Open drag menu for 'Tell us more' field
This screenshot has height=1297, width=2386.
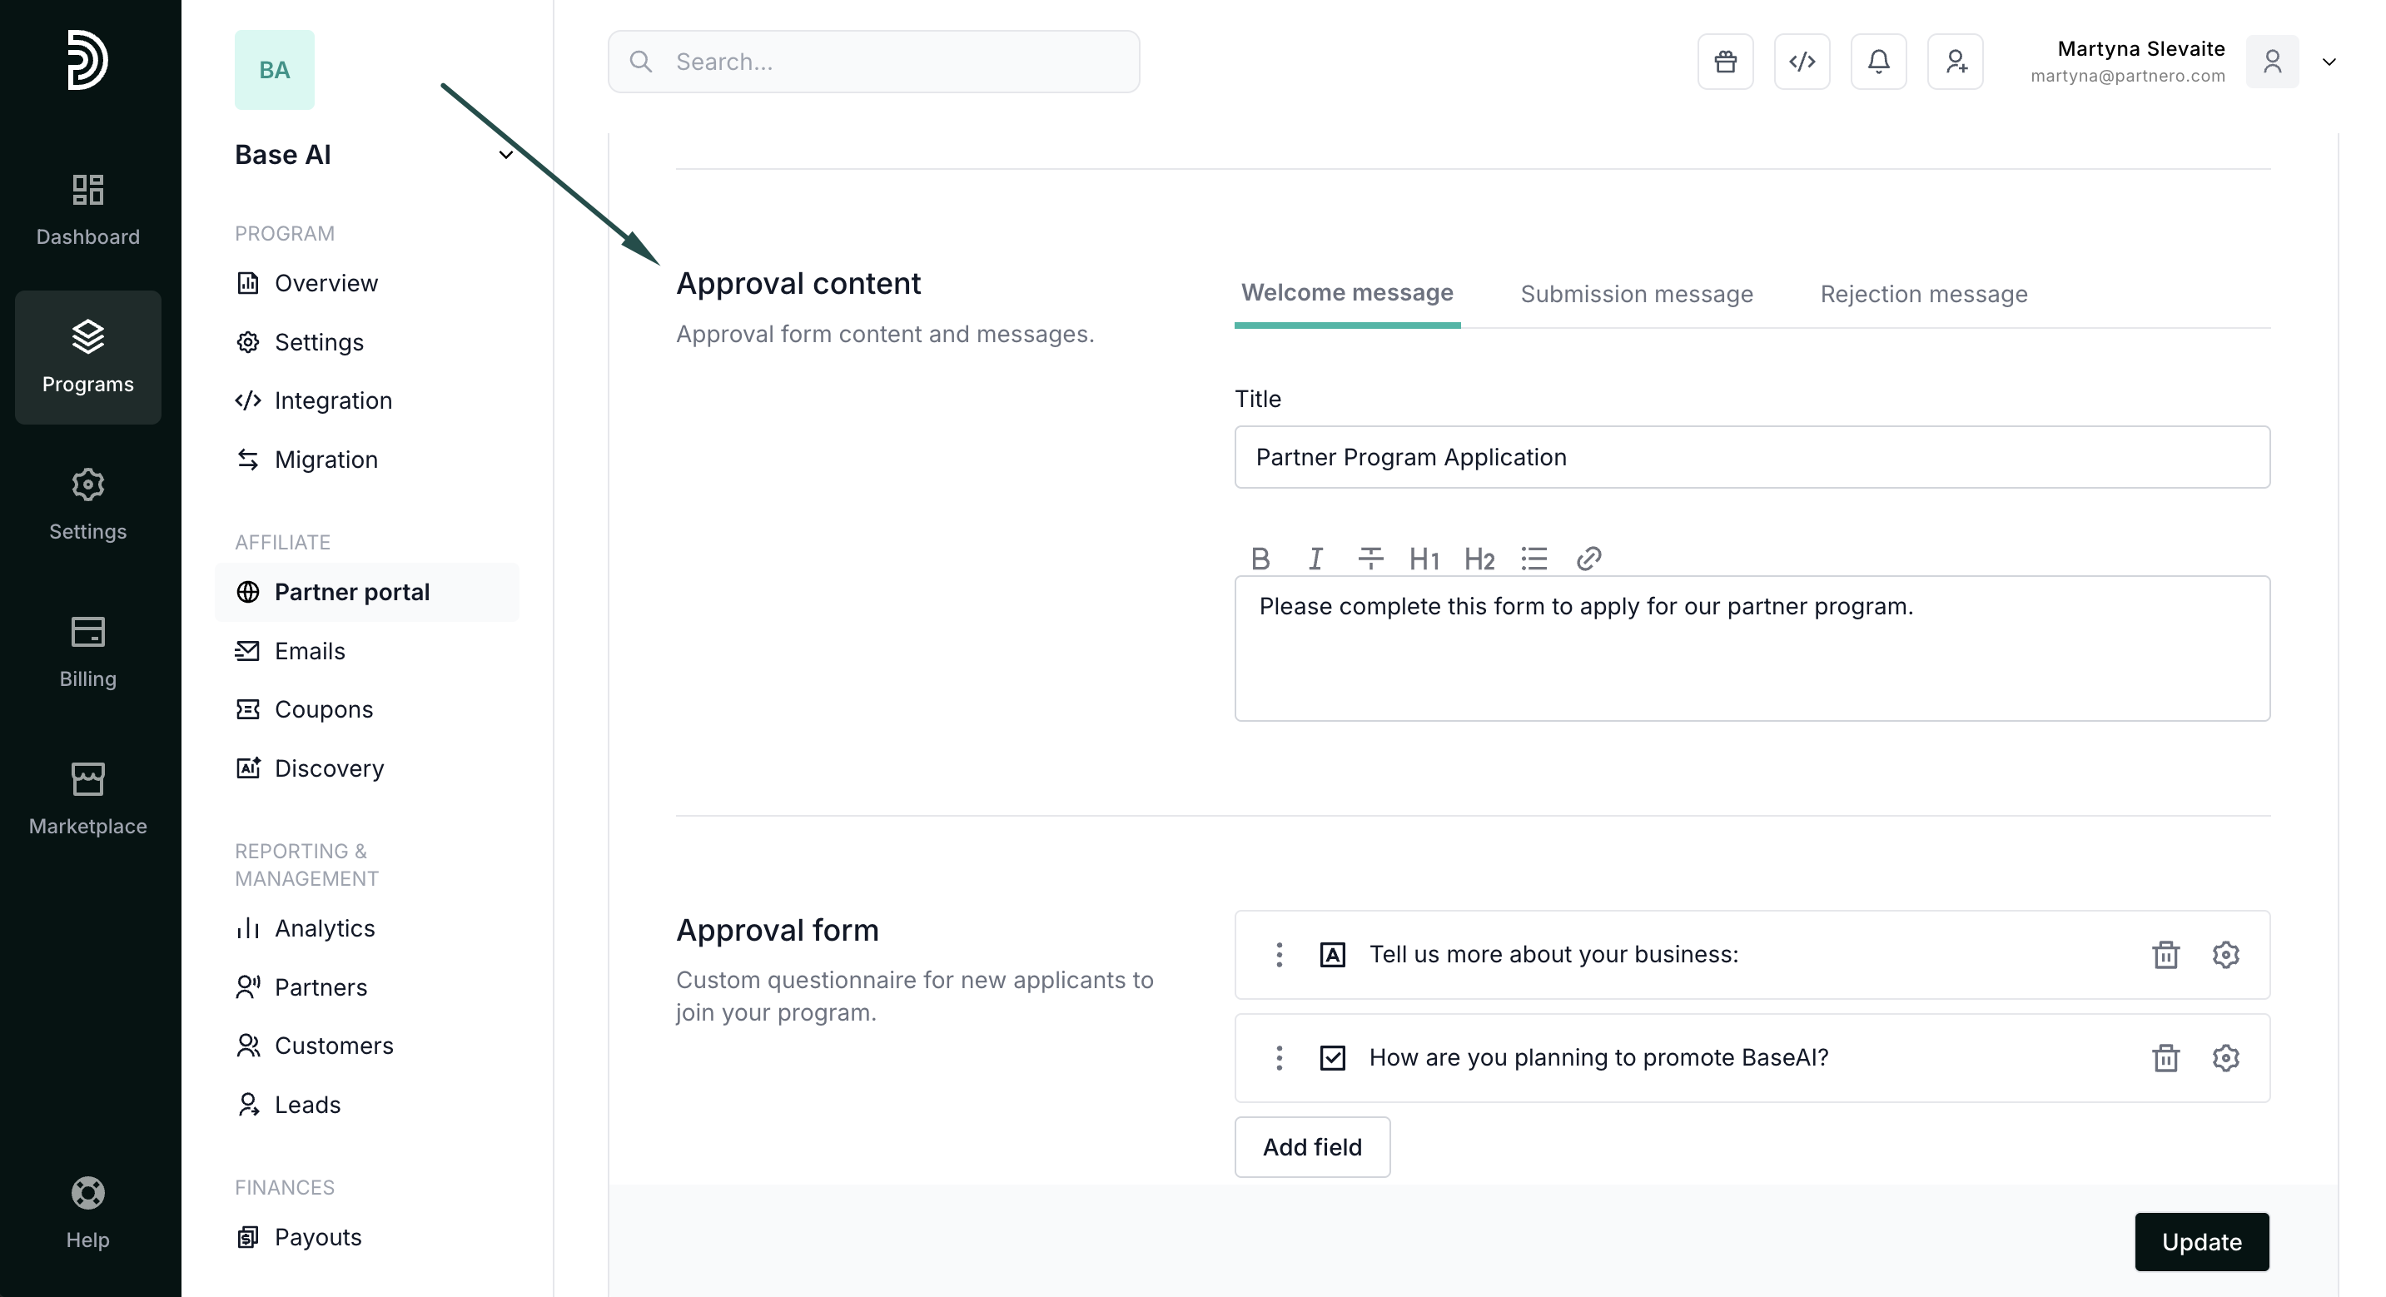(1279, 954)
